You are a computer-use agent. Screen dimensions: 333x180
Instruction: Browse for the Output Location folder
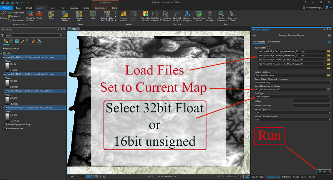coord(329,75)
